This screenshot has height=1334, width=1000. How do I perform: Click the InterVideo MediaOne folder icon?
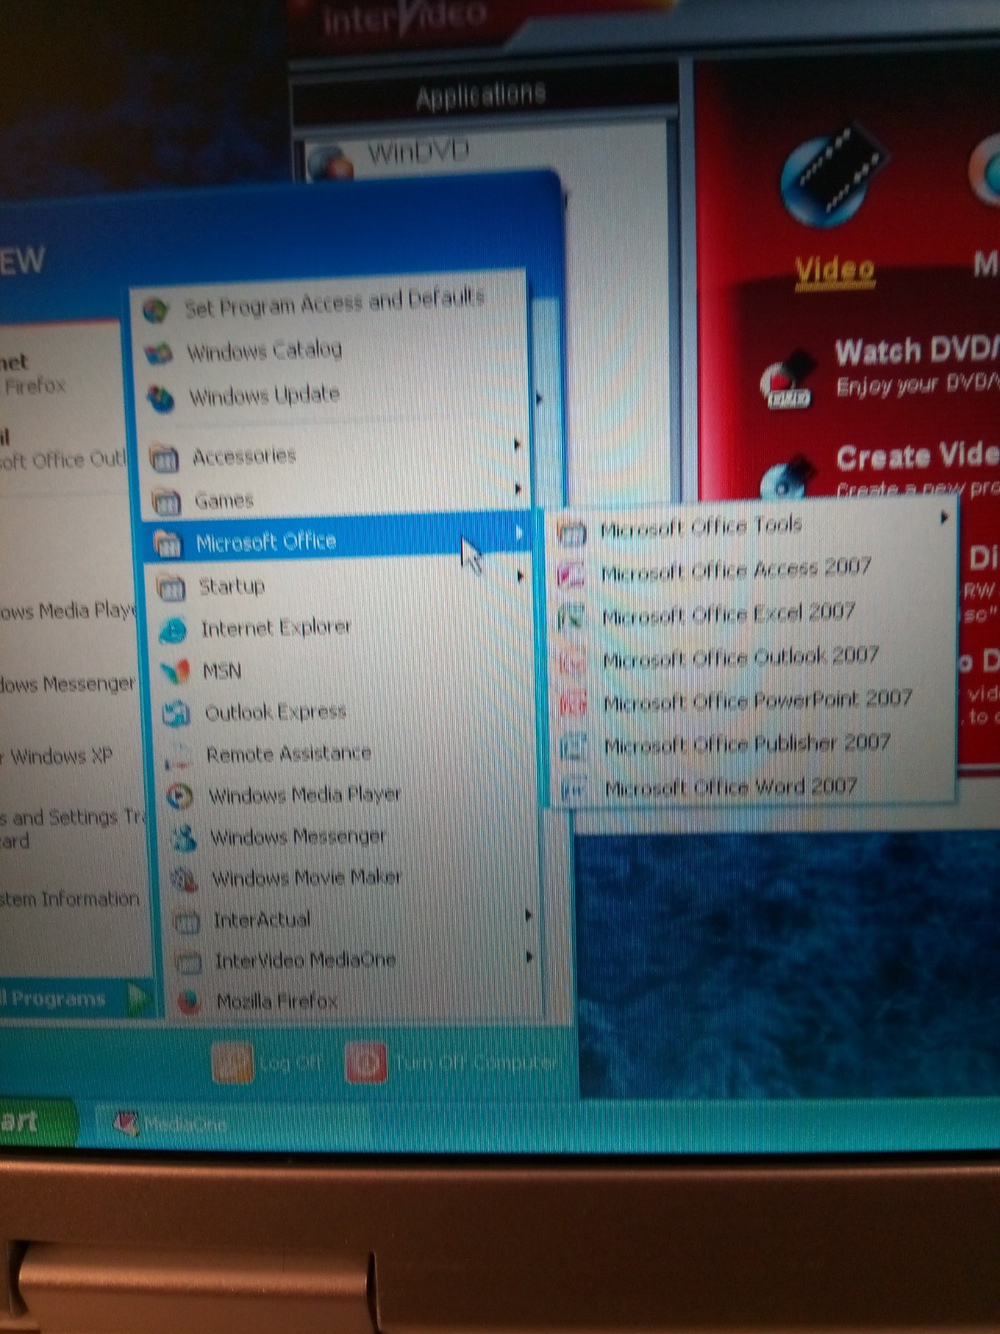[188, 962]
